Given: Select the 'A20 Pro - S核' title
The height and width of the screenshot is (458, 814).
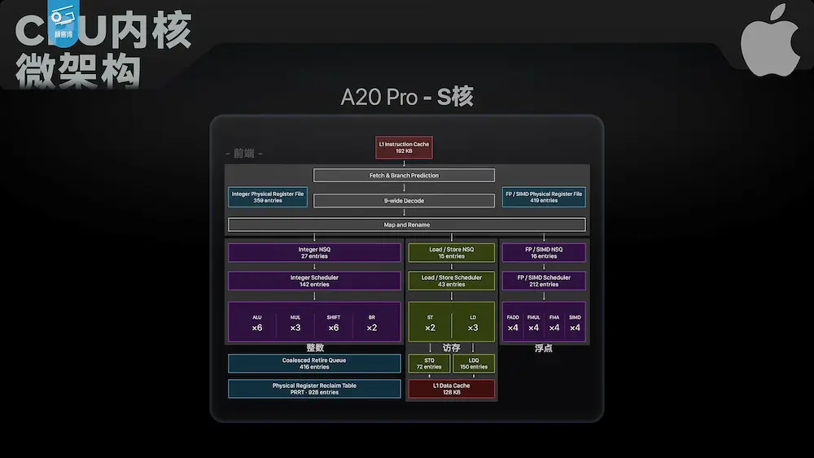Looking at the screenshot, I should point(406,97).
